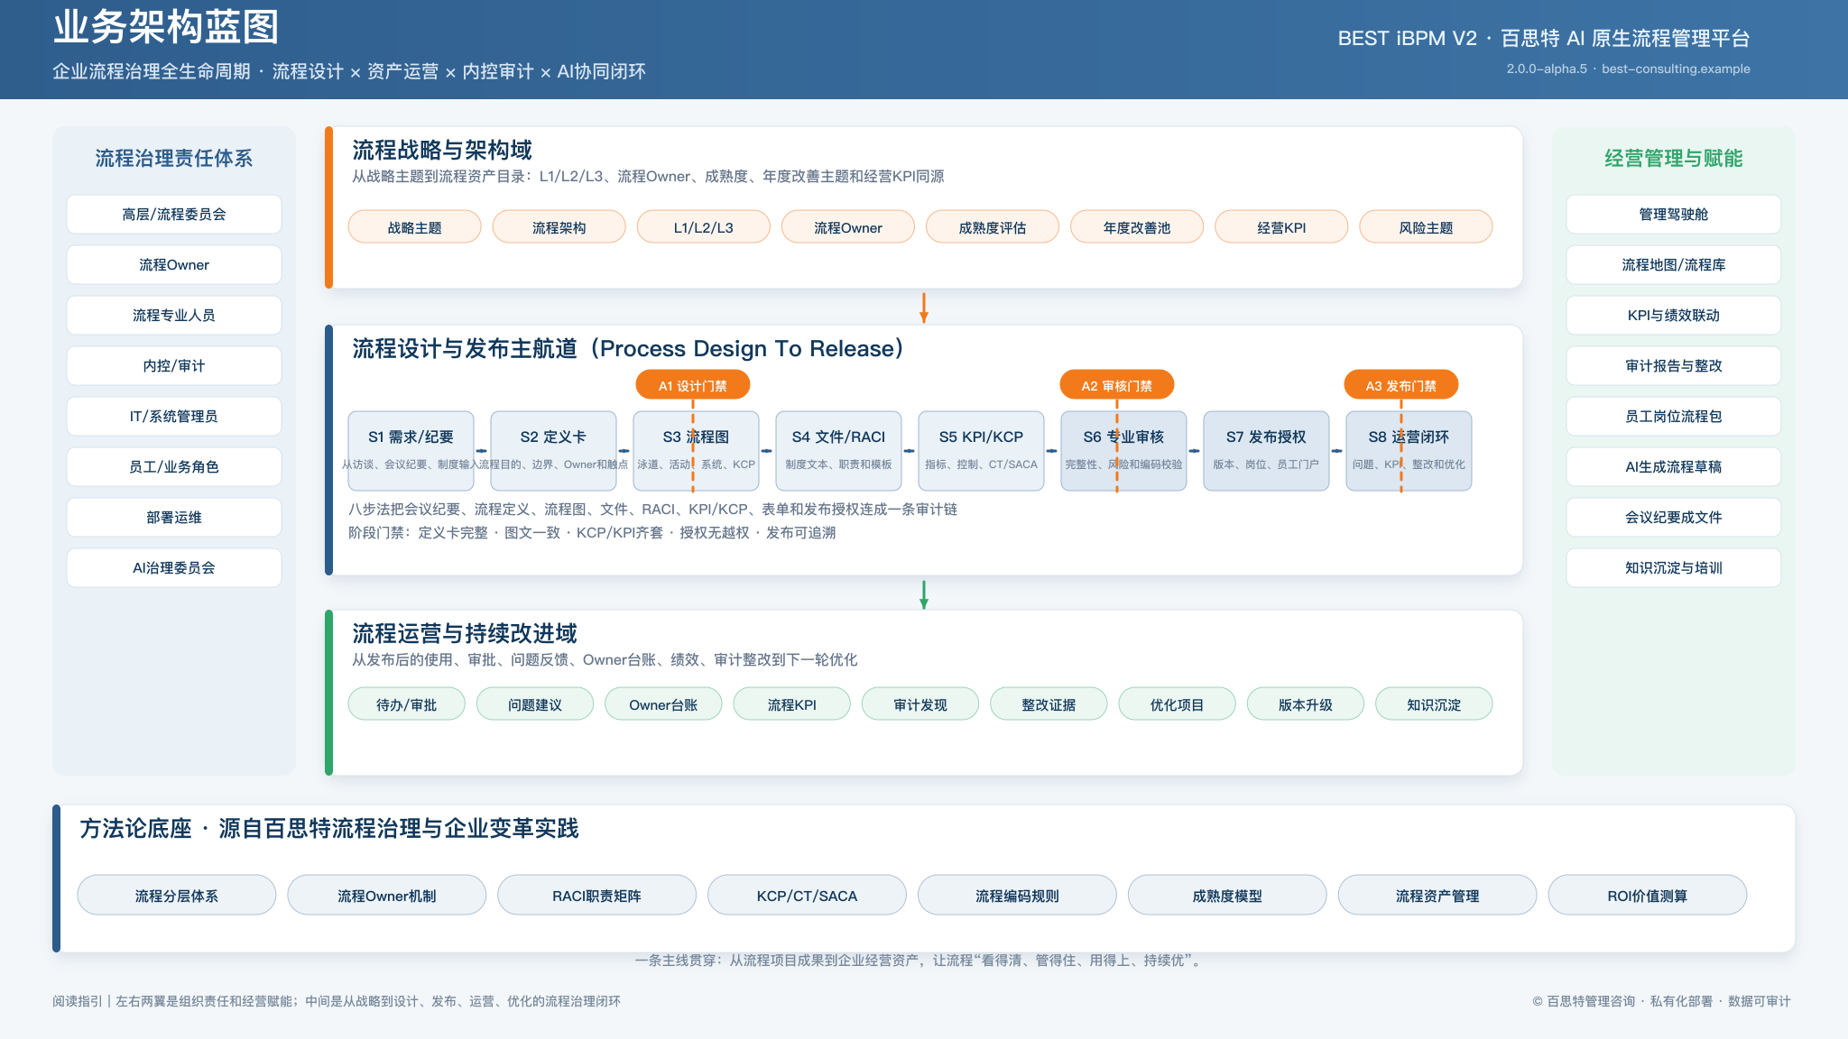
Task: Click the AI治理委员会 role item
Action: (x=174, y=568)
